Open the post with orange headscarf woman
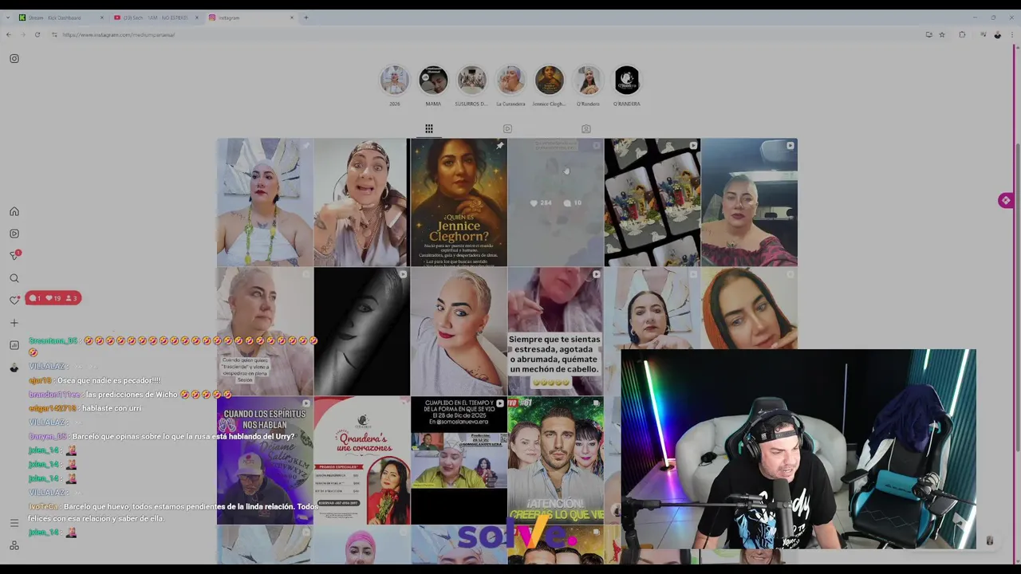Screen dimensions: 1021x574 [x=749, y=309]
